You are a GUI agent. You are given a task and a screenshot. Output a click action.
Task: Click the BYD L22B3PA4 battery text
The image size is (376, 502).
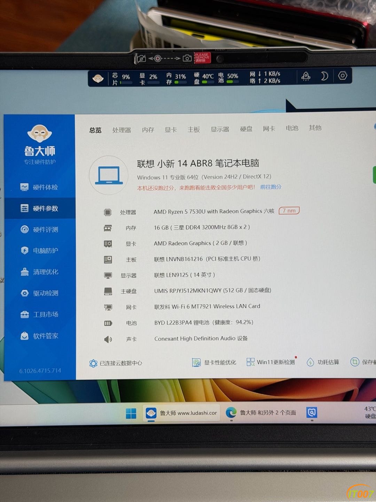click(204, 322)
